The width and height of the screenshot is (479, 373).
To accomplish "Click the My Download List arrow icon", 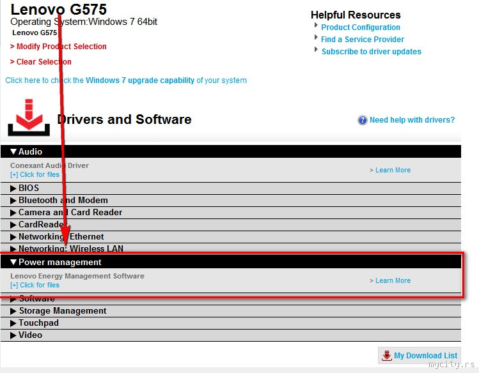I will [x=387, y=356].
